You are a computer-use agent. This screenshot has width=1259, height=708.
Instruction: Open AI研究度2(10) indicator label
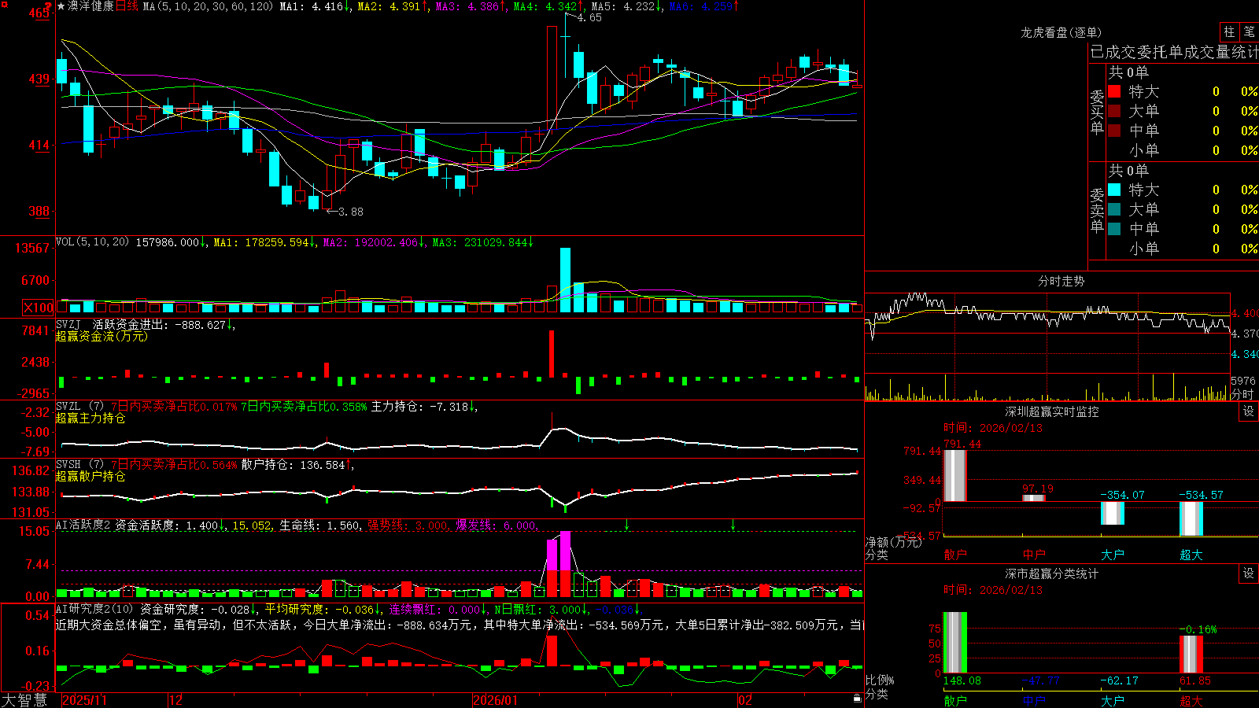[94, 609]
